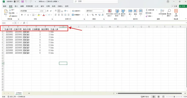Screen dimensions: 187x98
Task: Click the fill color yellow bucket swatch
Action: 39,15
